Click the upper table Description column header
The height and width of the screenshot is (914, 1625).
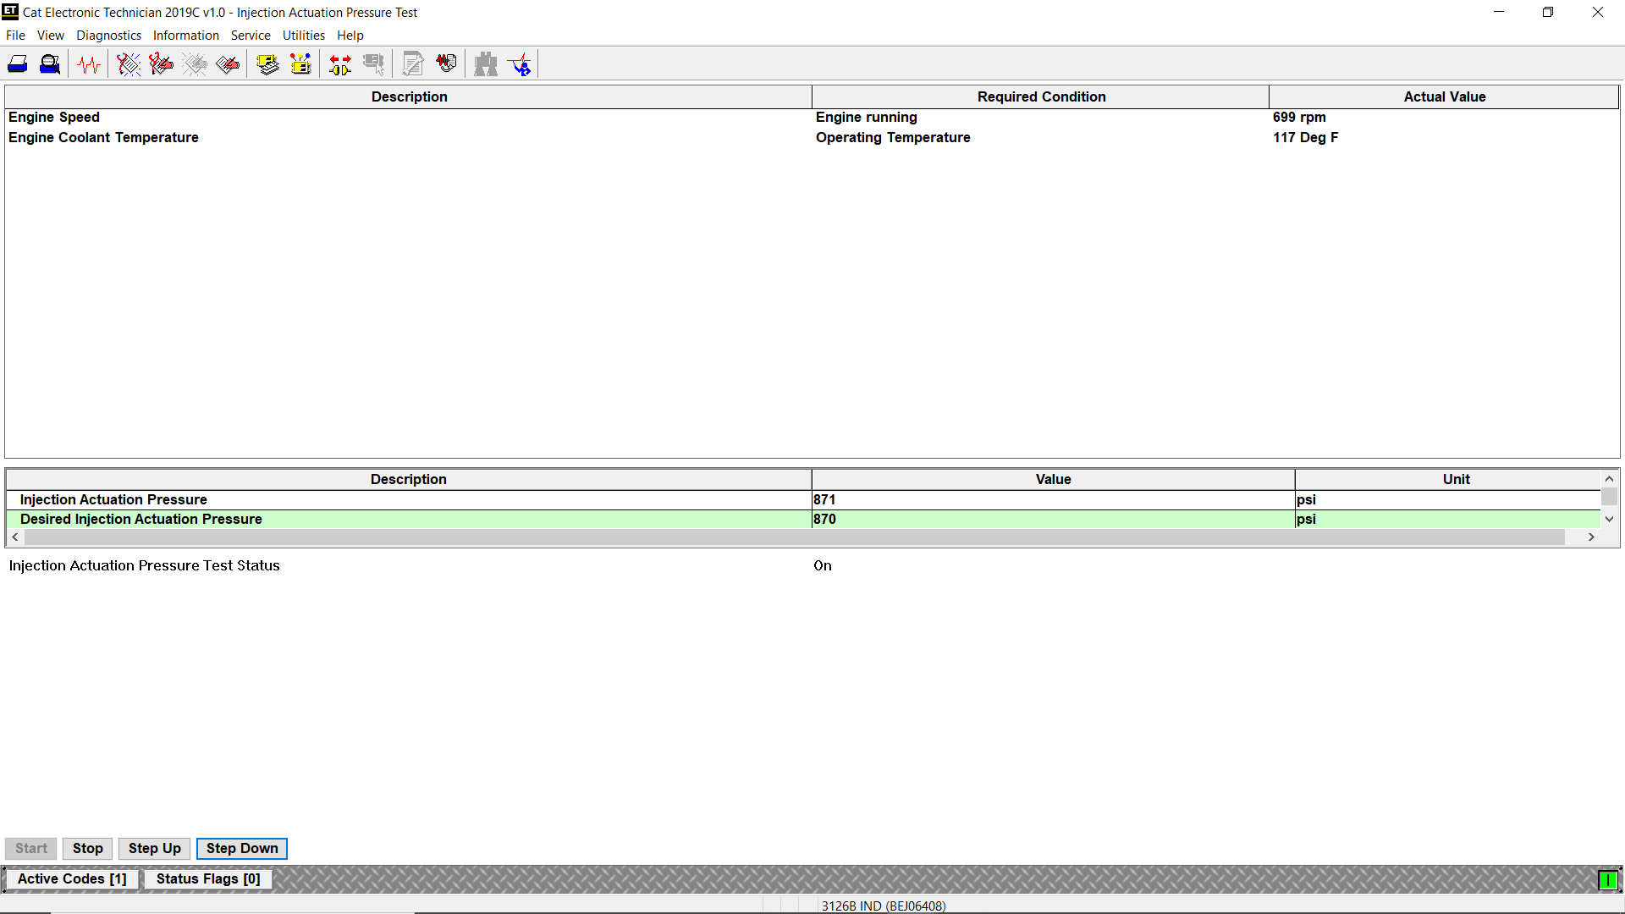409,96
